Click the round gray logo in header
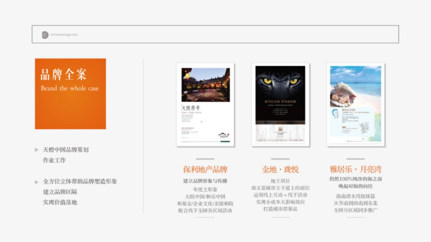Screen dimensions: 431x242 [45, 35]
